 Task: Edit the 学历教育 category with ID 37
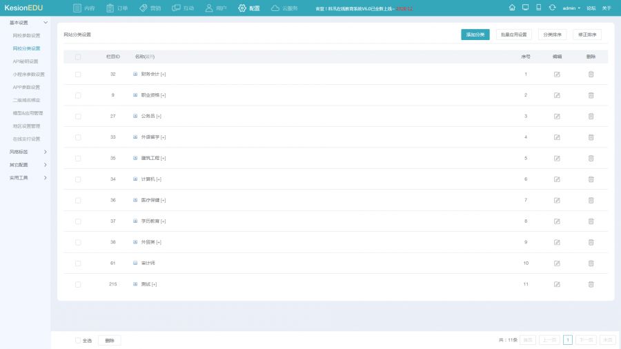click(x=557, y=221)
